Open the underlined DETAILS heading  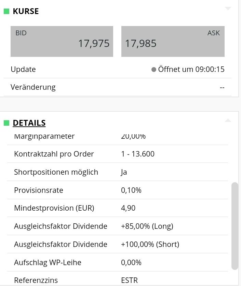[29, 123]
